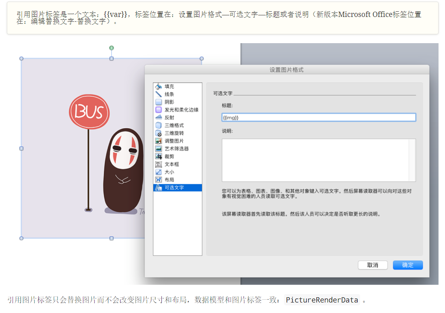This screenshot has height=313, width=445.
Task: Select the 发光和柔化边缘 glow icon
Action: (x=159, y=110)
